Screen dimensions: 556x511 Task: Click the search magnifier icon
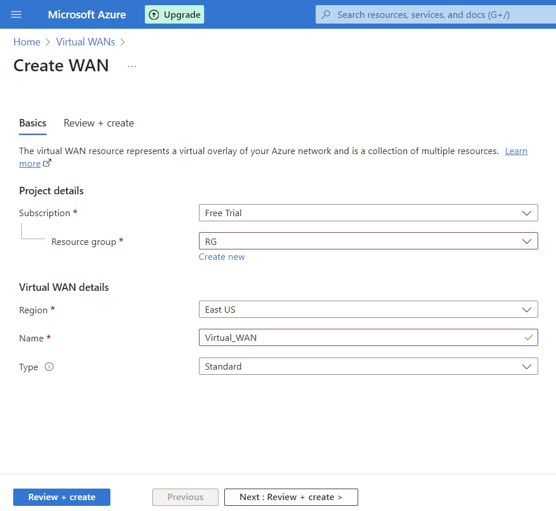(x=326, y=14)
